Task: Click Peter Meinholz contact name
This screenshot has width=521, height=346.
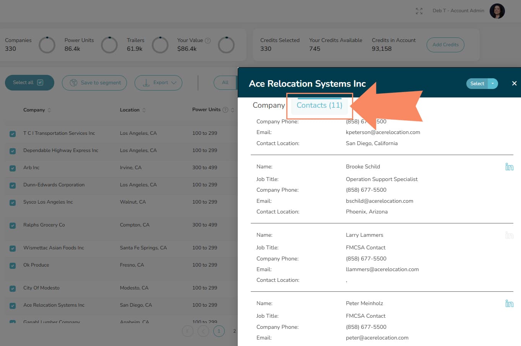Action: click(364, 303)
